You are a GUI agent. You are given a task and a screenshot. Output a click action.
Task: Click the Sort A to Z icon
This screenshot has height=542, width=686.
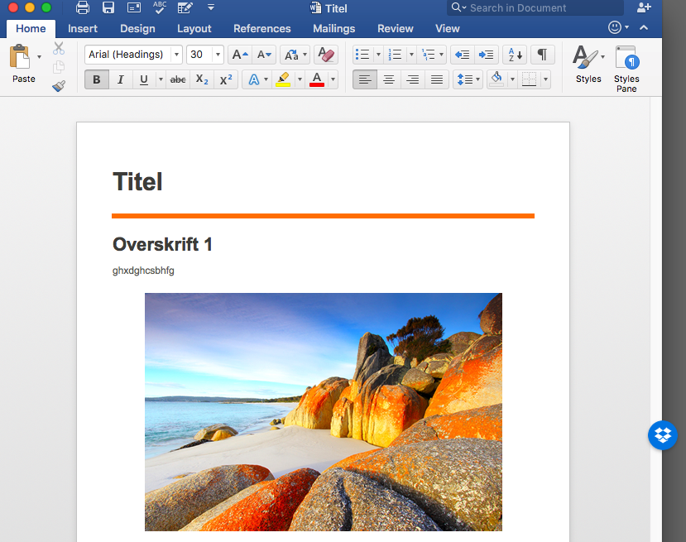click(515, 55)
